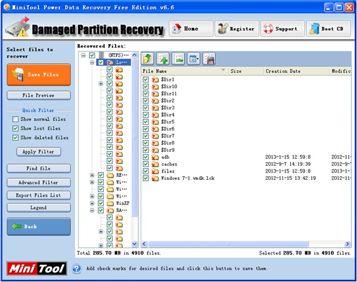
Task: Click the Register key icon button
Action: tap(237, 29)
